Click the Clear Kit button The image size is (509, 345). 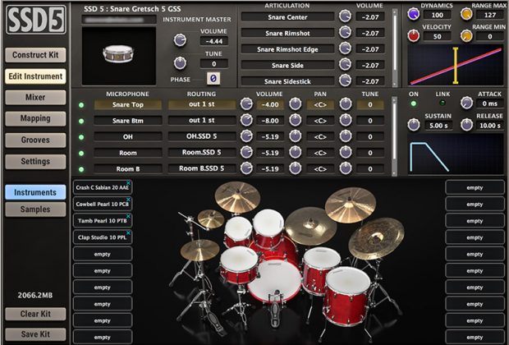click(x=34, y=315)
